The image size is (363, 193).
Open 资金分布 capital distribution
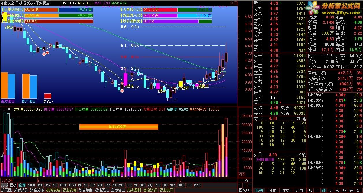pyautogui.click(x=37, y=190)
